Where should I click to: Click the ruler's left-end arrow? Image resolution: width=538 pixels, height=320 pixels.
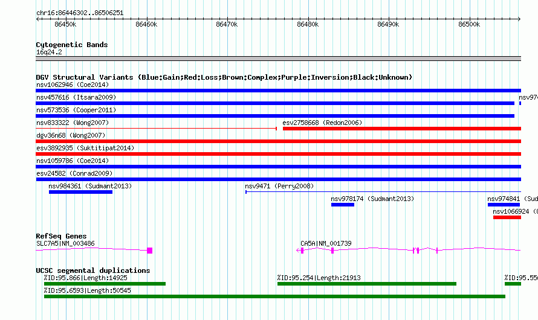tap(37, 19)
